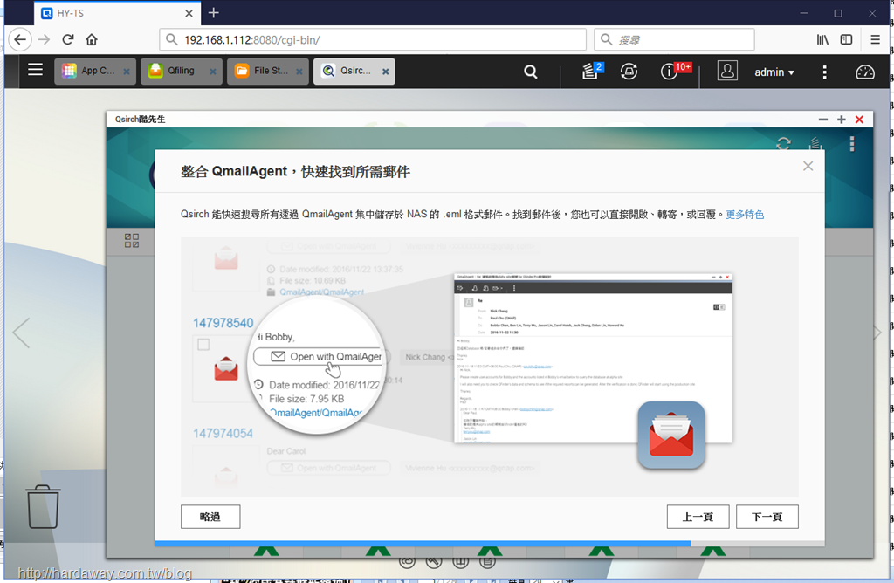Close the Qfiling taskbar tab
The image size is (894, 583).
213,72
